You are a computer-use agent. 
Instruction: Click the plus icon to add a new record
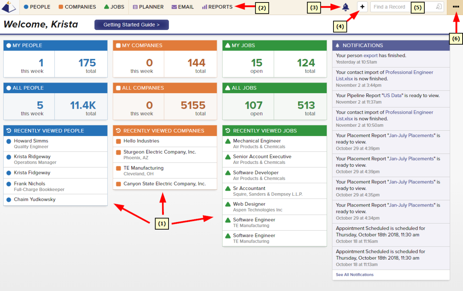362,6
